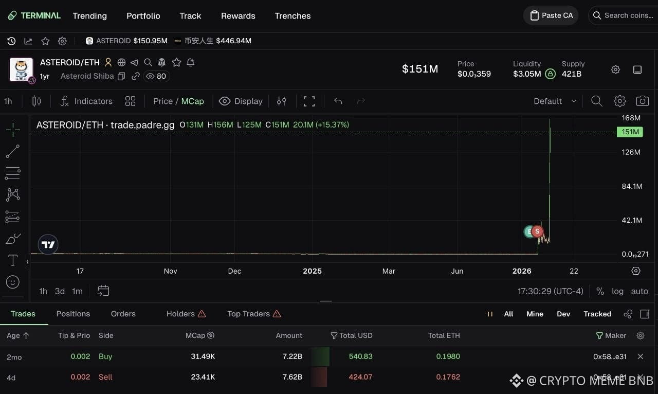Enter fullscreen chart mode
Viewport: 658px width, 394px height.
(309, 101)
